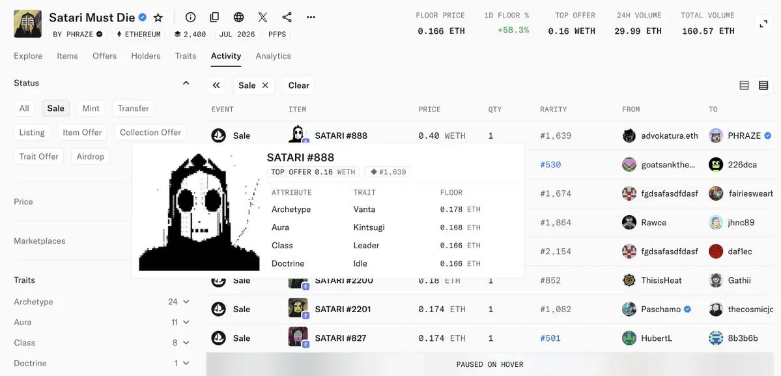Switch to the Holders tab
Screen dimensions: 781x376
146,56
